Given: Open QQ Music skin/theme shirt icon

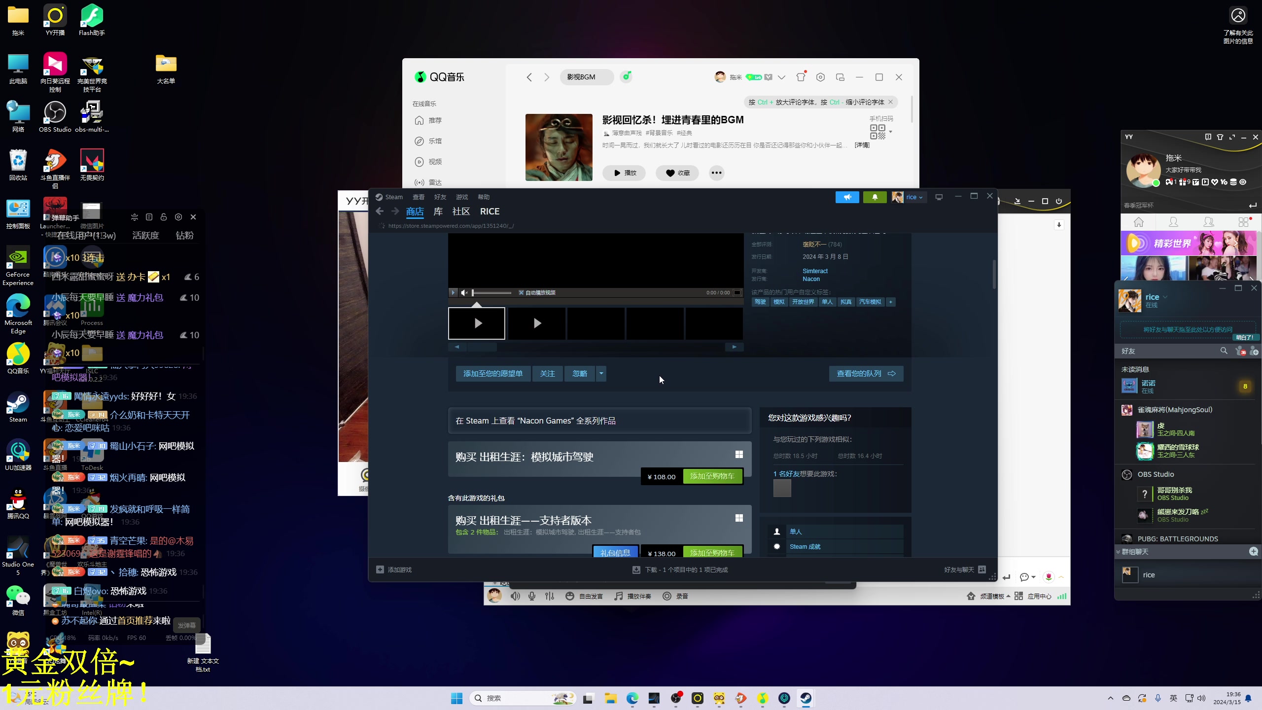Looking at the screenshot, I should point(801,77).
